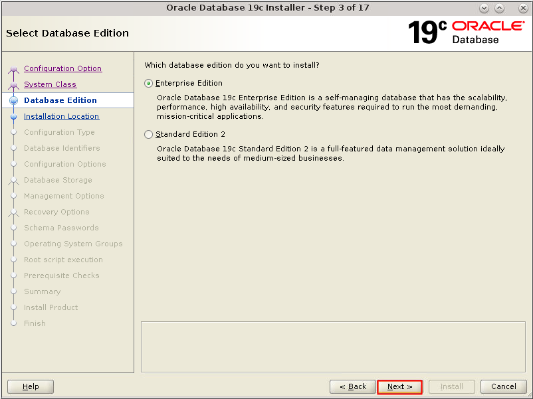The height and width of the screenshot is (399, 533).
Task: Open the Help dialog
Action: [30, 386]
